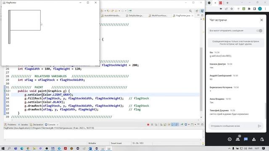Pin the Console view
Viewport: 269px width, 151px height.
(182, 125)
